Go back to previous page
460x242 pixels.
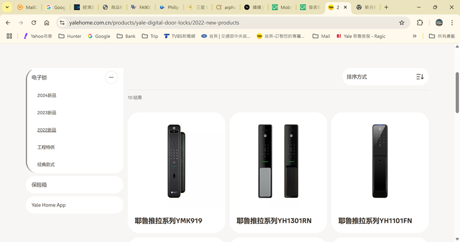pos(8,22)
